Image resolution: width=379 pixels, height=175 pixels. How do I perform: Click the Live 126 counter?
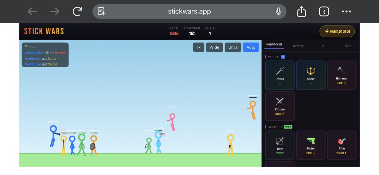[174, 31]
